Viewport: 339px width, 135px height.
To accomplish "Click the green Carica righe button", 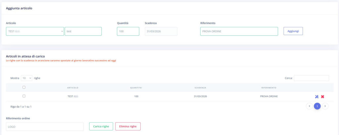I will pyautogui.click(x=101, y=126).
